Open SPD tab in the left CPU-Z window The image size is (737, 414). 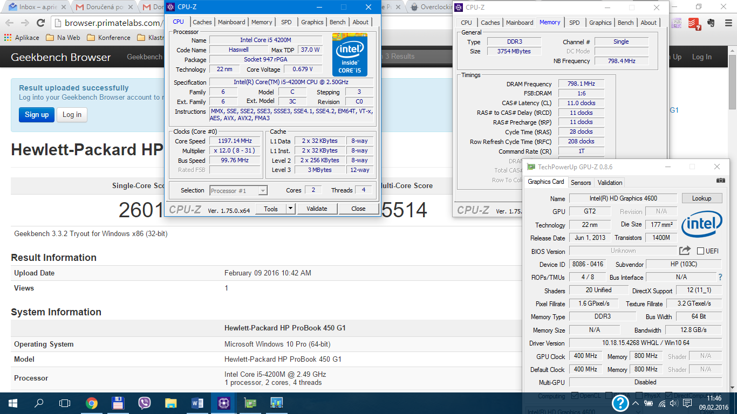(286, 22)
